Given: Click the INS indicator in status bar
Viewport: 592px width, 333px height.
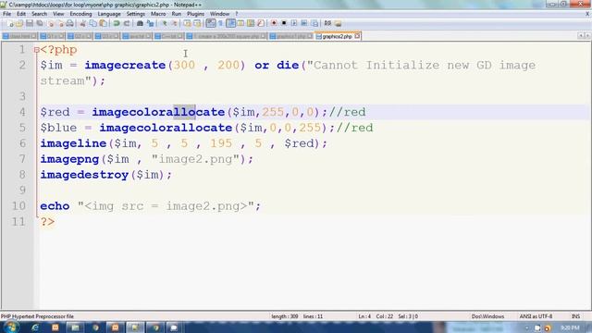Looking at the screenshot, I should click(x=575, y=316).
